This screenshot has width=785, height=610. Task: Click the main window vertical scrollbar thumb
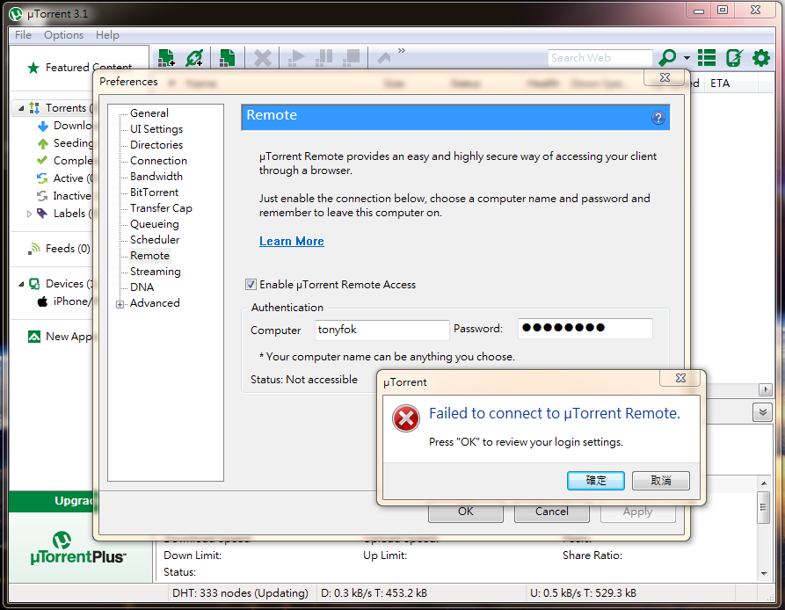pos(764,507)
